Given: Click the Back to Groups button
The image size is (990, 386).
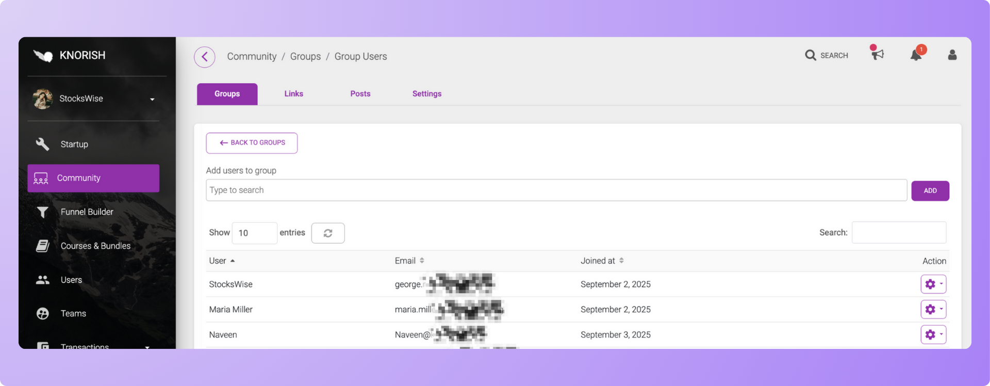Looking at the screenshot, I should 252,143.
